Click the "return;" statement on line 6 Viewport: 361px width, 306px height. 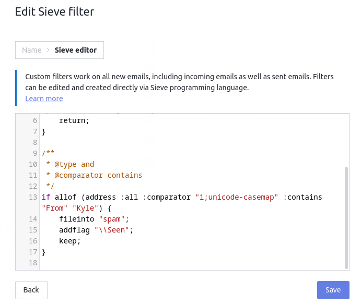pyautogui.click(x=74, y=120)
